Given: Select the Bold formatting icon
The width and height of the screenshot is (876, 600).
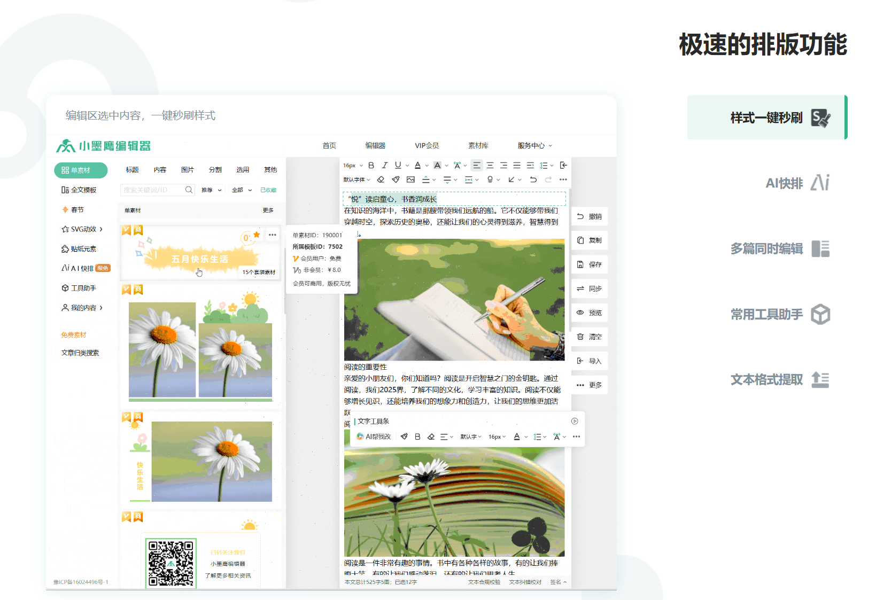Looking at the screenshot, I should (371, 166).
